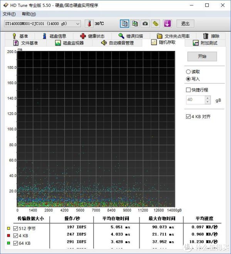Click the 平均速度 column header
Image resolution: width=231 pixels, height=254 pixels.
pyautogui.click(x=204, y=219)
